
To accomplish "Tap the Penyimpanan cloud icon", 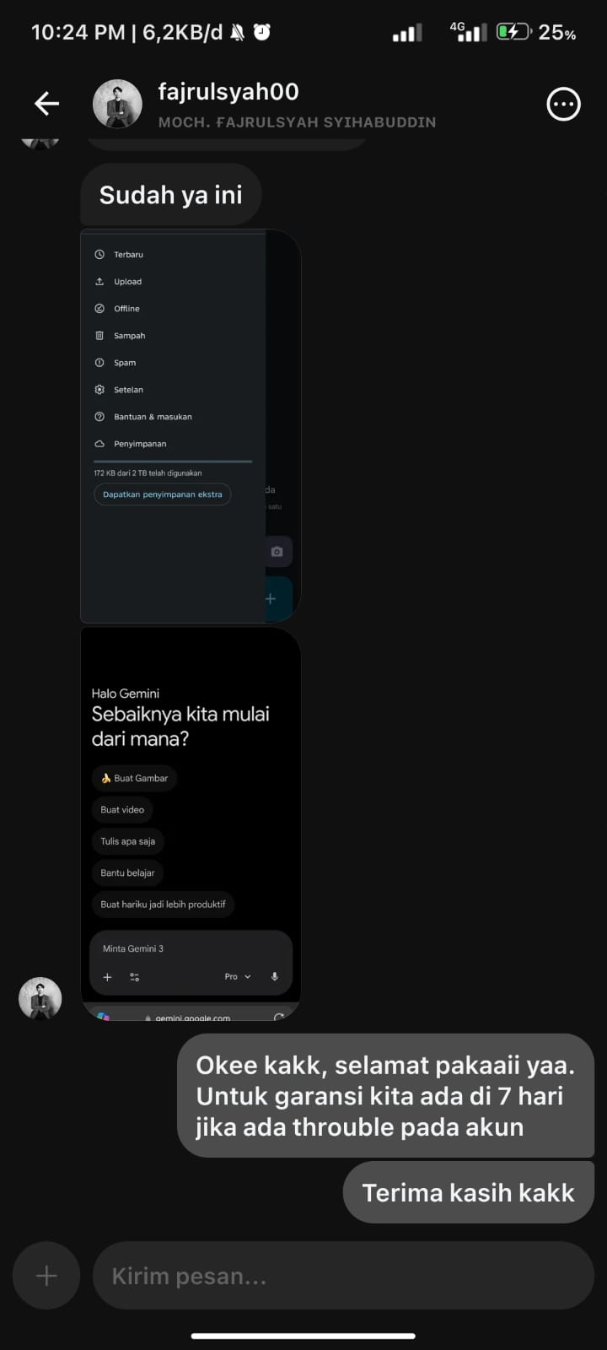I will pyautogui.click(x=100, y=443).
